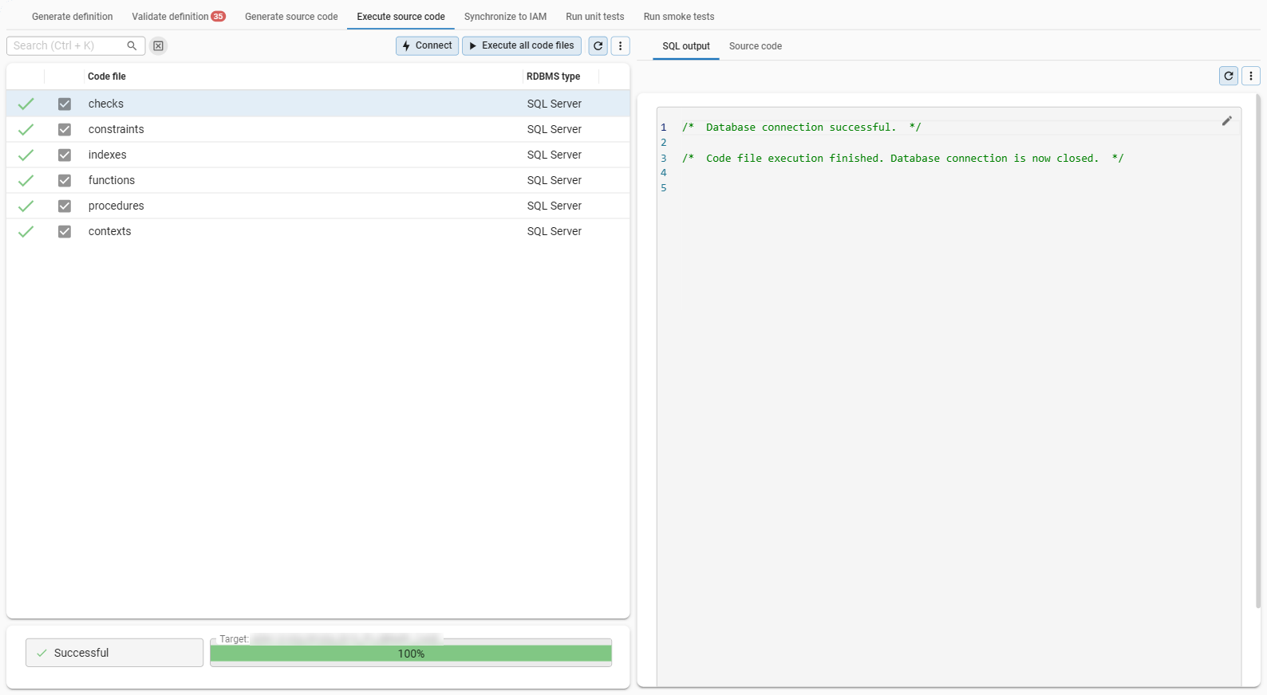The image size is (1267, 695).
Task: Uncheck the constraints code file checkbox
Action: coord(65,129)
